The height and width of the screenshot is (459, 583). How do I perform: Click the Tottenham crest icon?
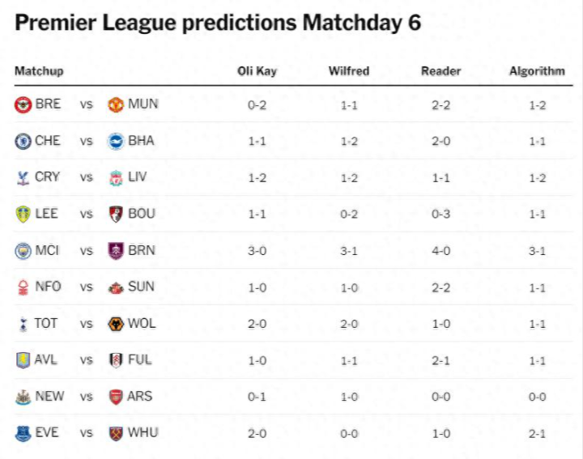[x=23, y=324]
